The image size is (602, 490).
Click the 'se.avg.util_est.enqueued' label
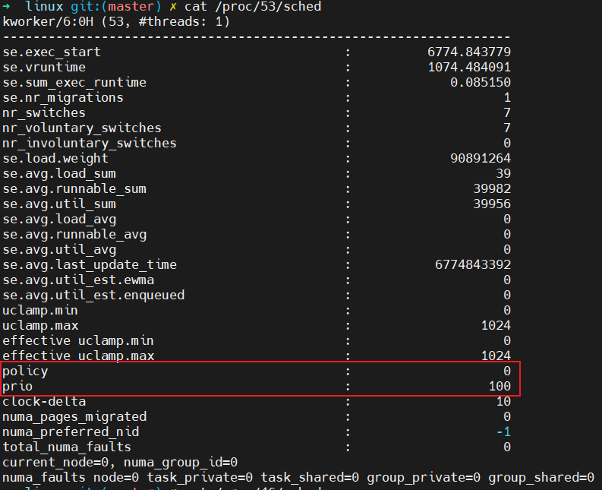coord(93,296)
